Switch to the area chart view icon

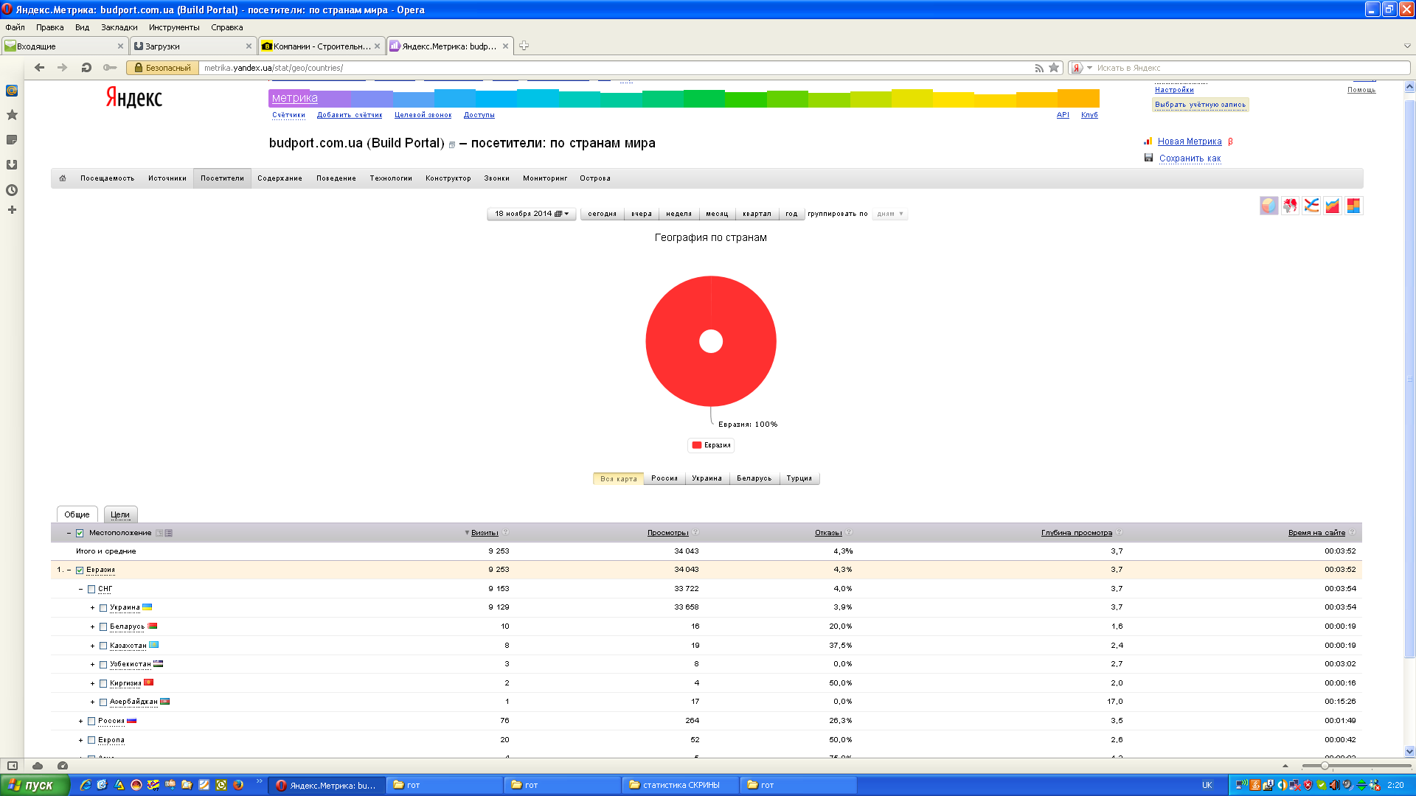tap(1332, 206)
